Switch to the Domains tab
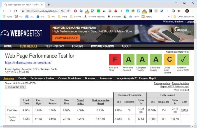 pyautogui.click(x=90, y=78)
